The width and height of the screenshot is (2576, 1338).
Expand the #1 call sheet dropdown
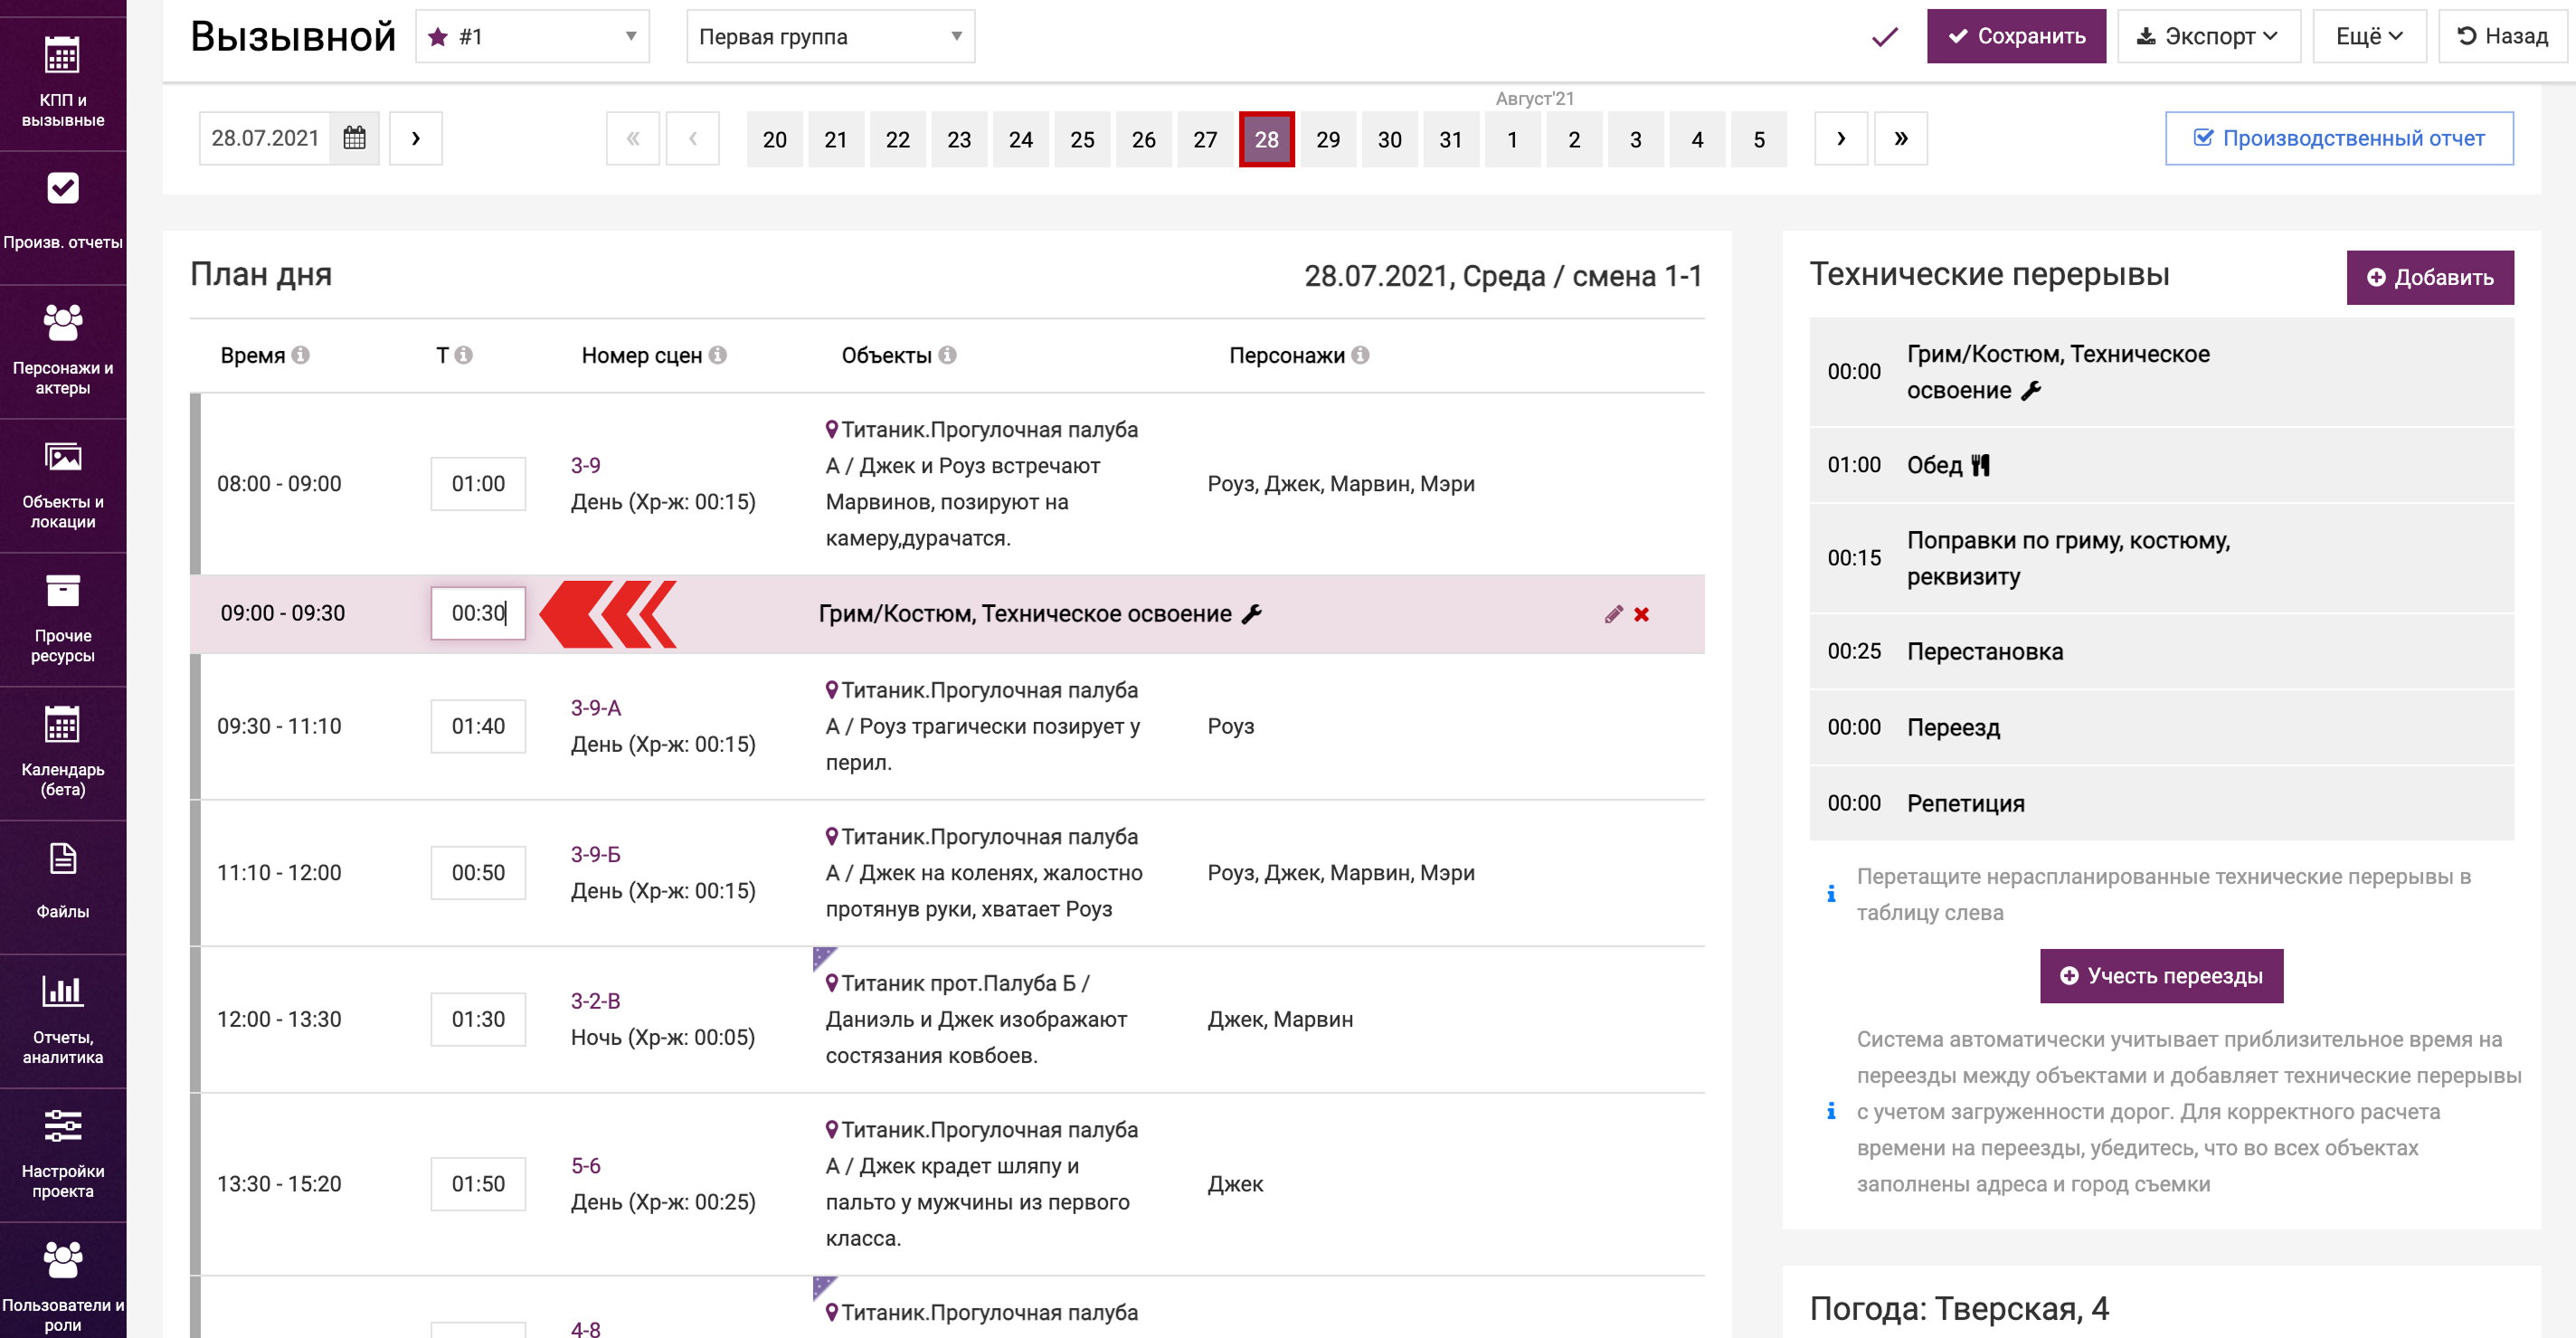[x=532, y=37]
